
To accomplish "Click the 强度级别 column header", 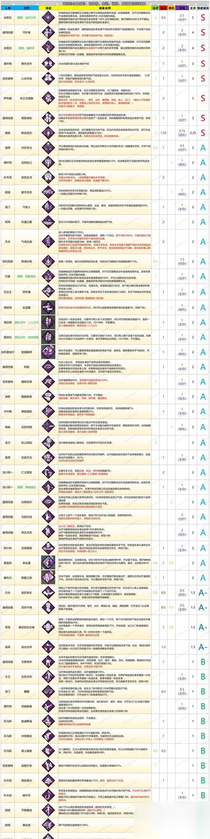I will click(203, 8).
